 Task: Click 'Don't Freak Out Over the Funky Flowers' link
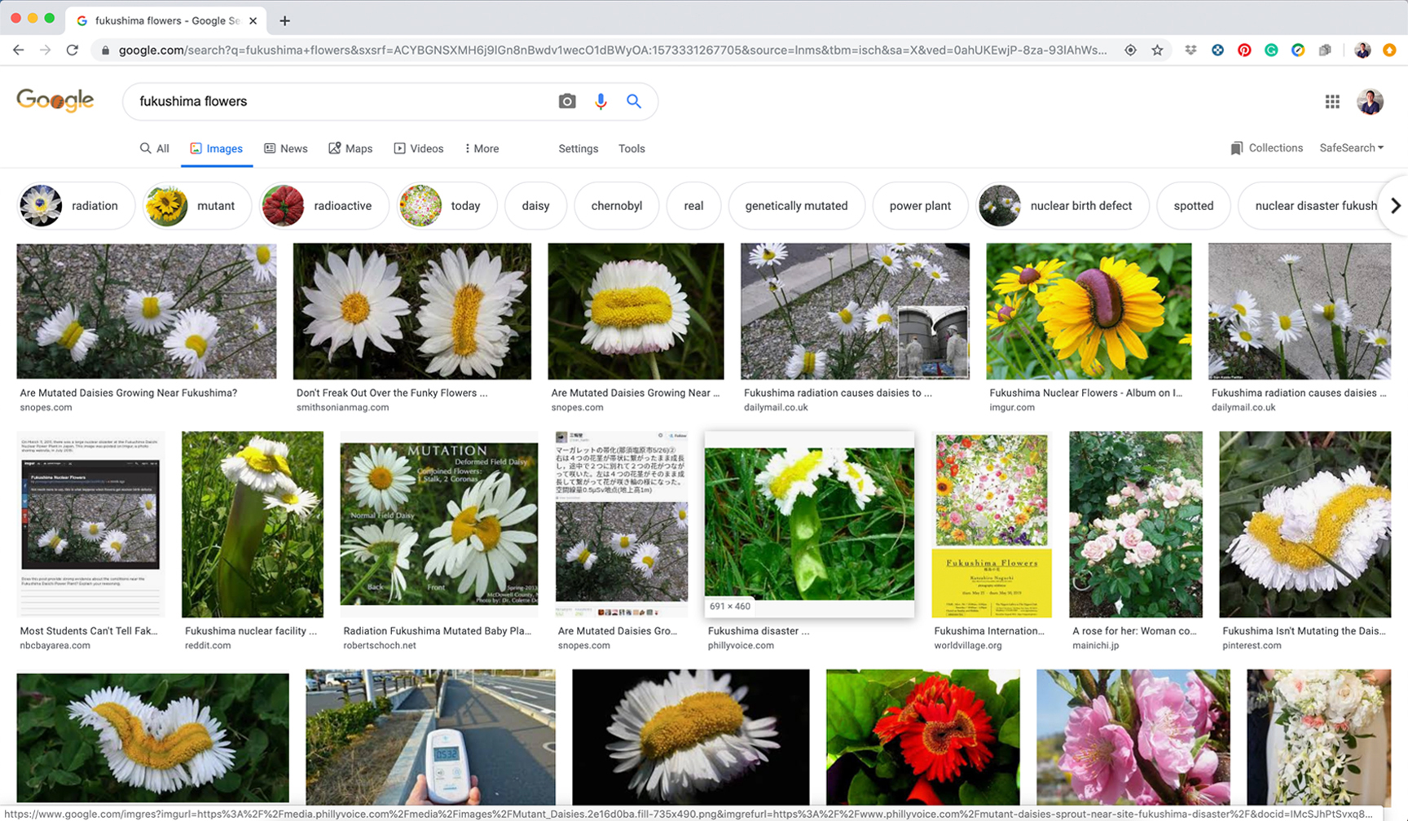point(392,393)
